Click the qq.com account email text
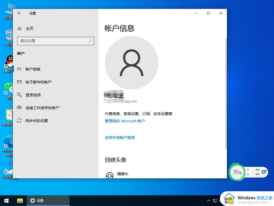 tap(131, 101)
